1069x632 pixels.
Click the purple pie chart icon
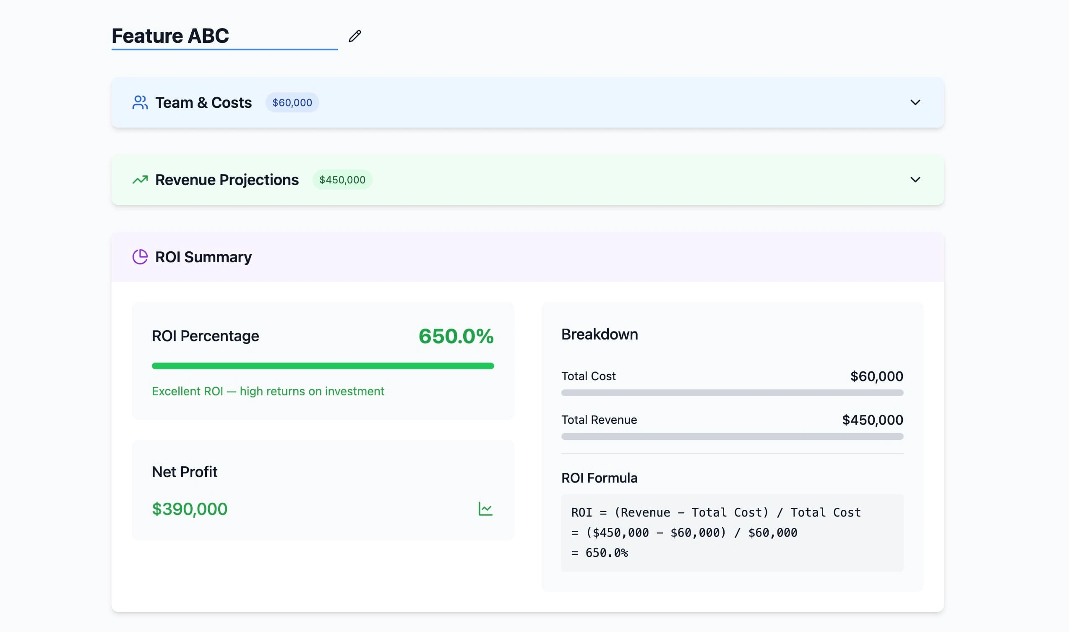pos(140,257)
